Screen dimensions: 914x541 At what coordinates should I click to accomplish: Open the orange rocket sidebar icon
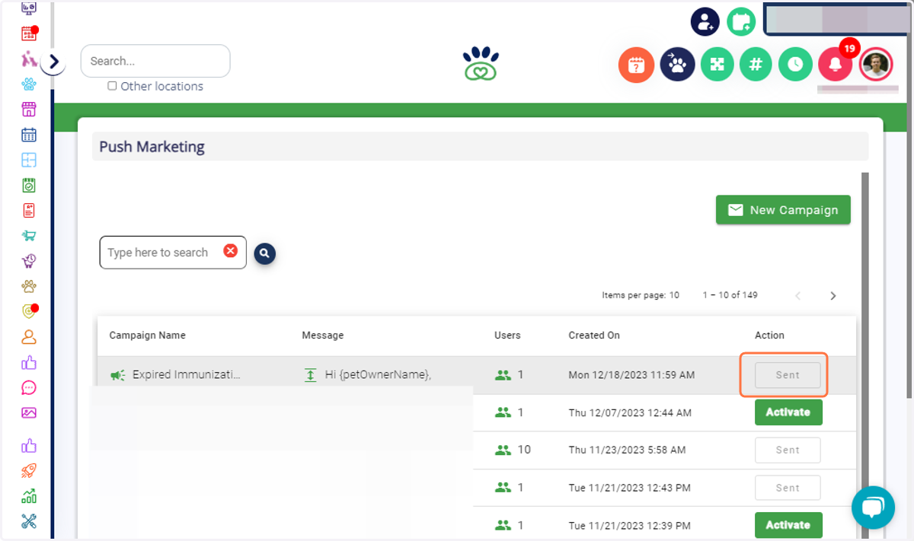tap(29, 471)
